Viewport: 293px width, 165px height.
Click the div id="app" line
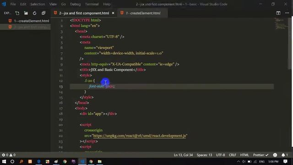click(x=98, y=114)
